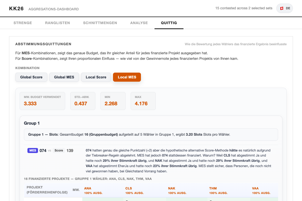
Task: Switch to Local Score combination
Action: coord(96,77)
